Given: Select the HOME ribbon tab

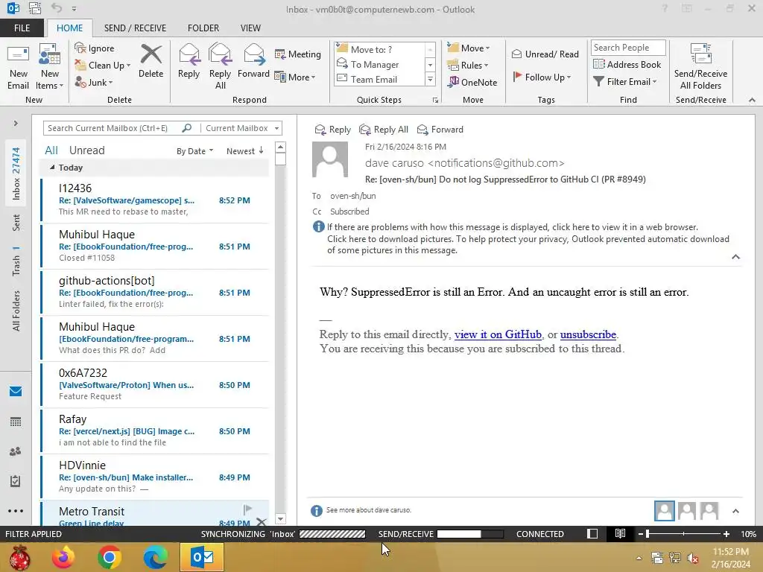Looking at the screenshot, I should pyautogui.click(x=69, y=28).
